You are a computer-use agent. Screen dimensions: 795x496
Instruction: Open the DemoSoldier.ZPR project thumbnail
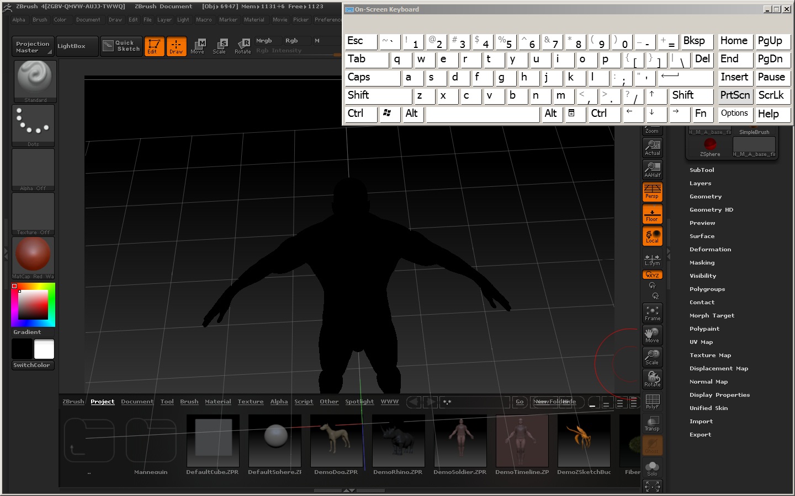pos(460,440)
